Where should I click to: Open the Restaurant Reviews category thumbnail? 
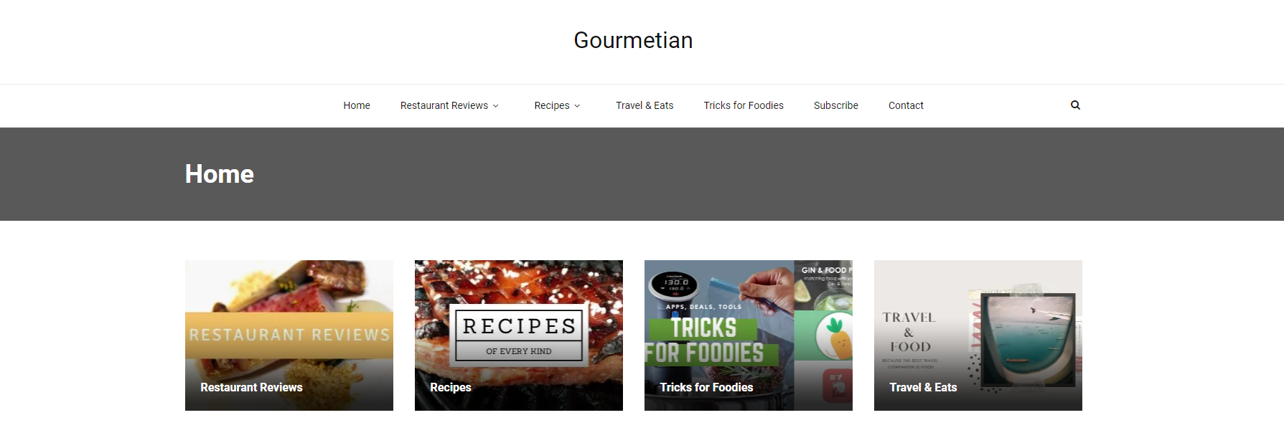(x=289, y=335)
